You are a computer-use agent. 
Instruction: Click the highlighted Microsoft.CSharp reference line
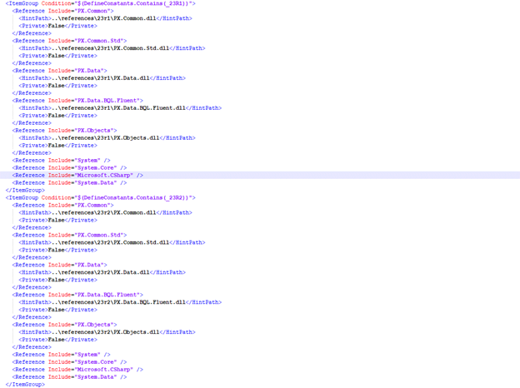click(x=77, y=176)
